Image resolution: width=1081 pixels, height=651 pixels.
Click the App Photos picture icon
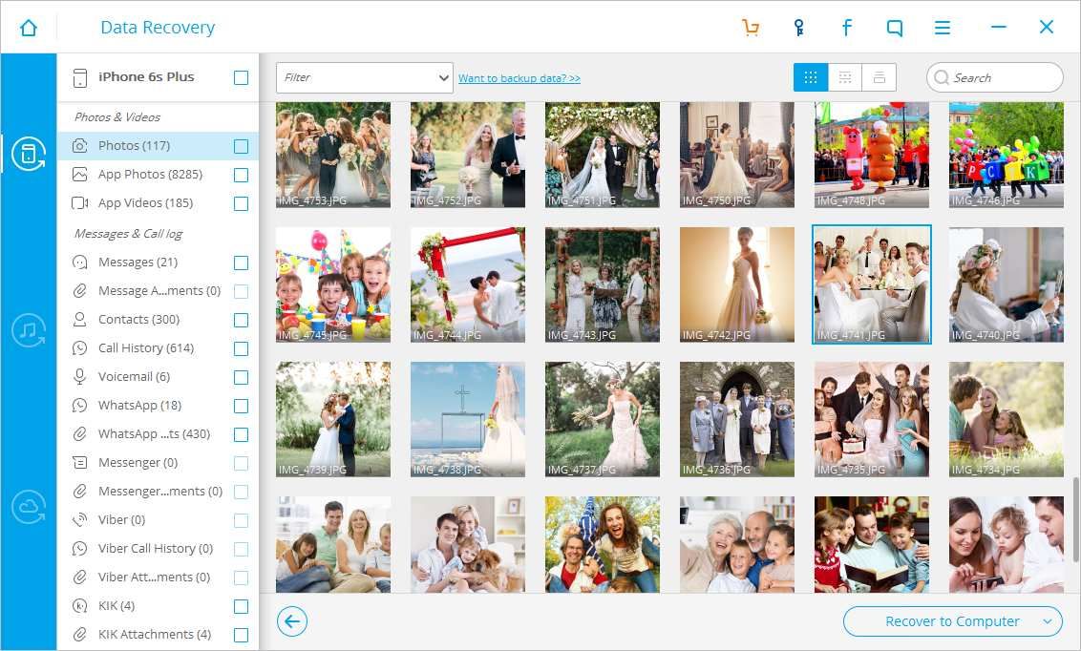click(x=80, y=175)
